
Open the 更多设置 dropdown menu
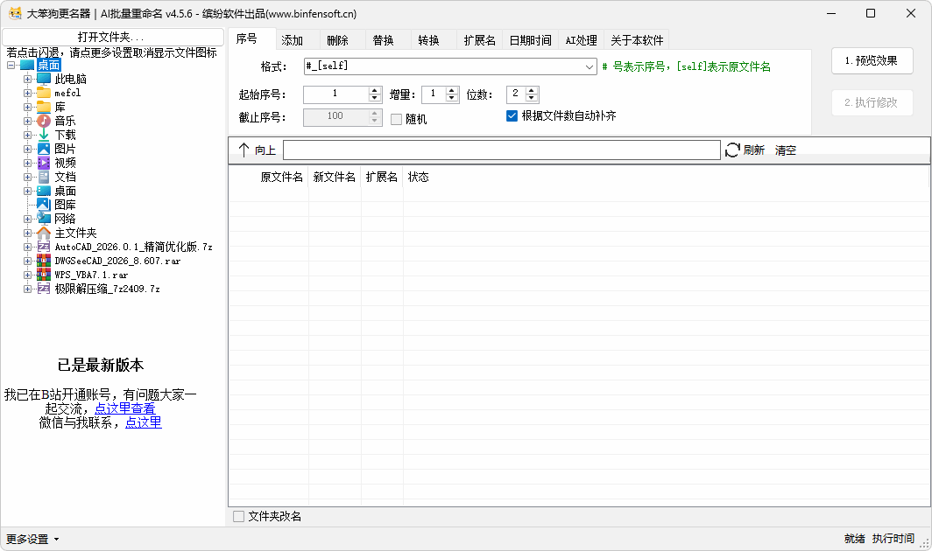[32, 539]
